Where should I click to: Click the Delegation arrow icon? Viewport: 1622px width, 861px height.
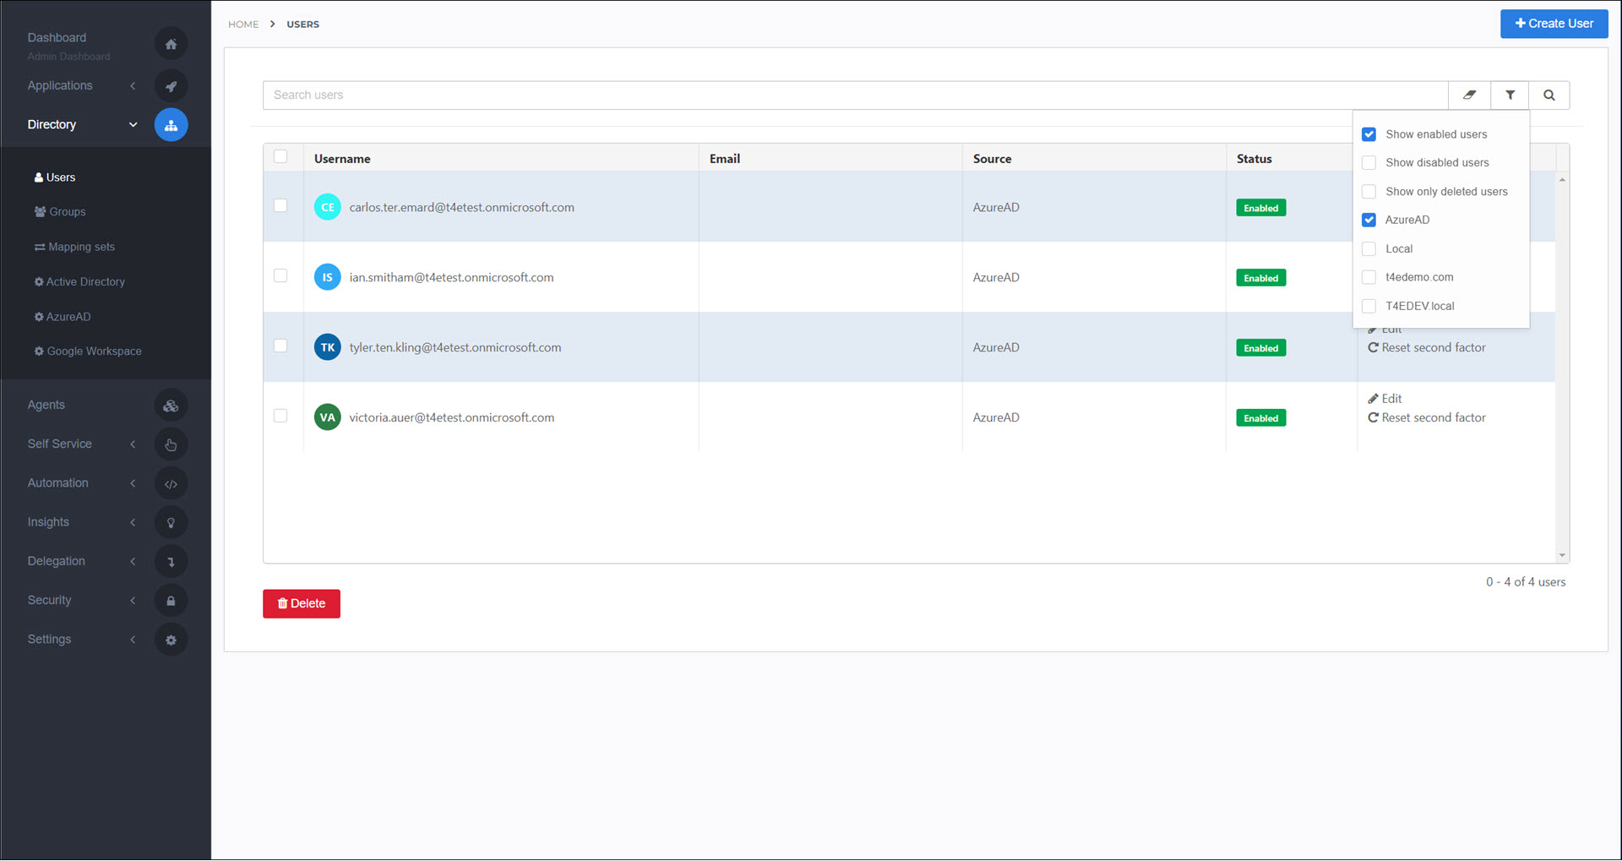(171, 561)
